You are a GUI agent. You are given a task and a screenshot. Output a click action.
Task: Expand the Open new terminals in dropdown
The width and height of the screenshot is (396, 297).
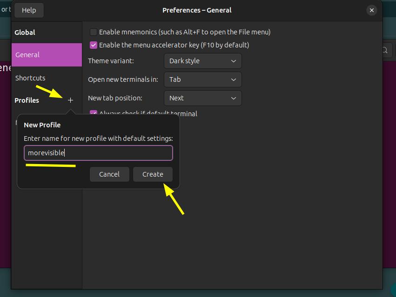[202, 79]
